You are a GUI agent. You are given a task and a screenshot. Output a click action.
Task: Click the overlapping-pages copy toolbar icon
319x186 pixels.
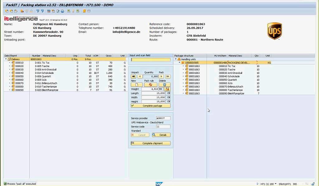point(16,11)
